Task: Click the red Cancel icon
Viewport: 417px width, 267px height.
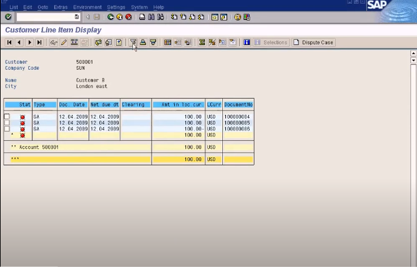Action: [x=129, y=17]
